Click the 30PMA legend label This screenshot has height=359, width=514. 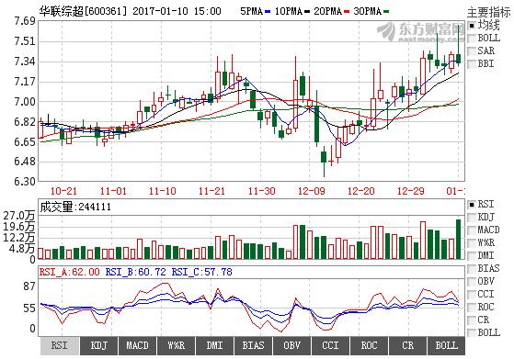368,11
